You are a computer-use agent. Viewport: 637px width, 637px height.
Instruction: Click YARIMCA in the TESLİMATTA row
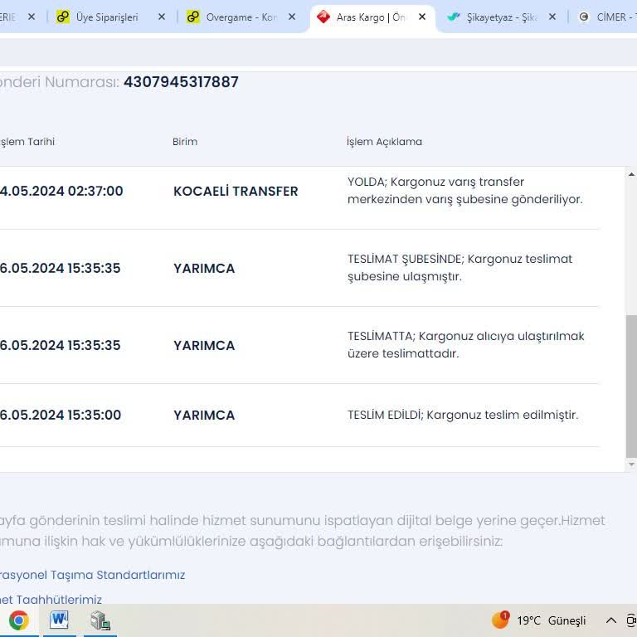[204, 345]
